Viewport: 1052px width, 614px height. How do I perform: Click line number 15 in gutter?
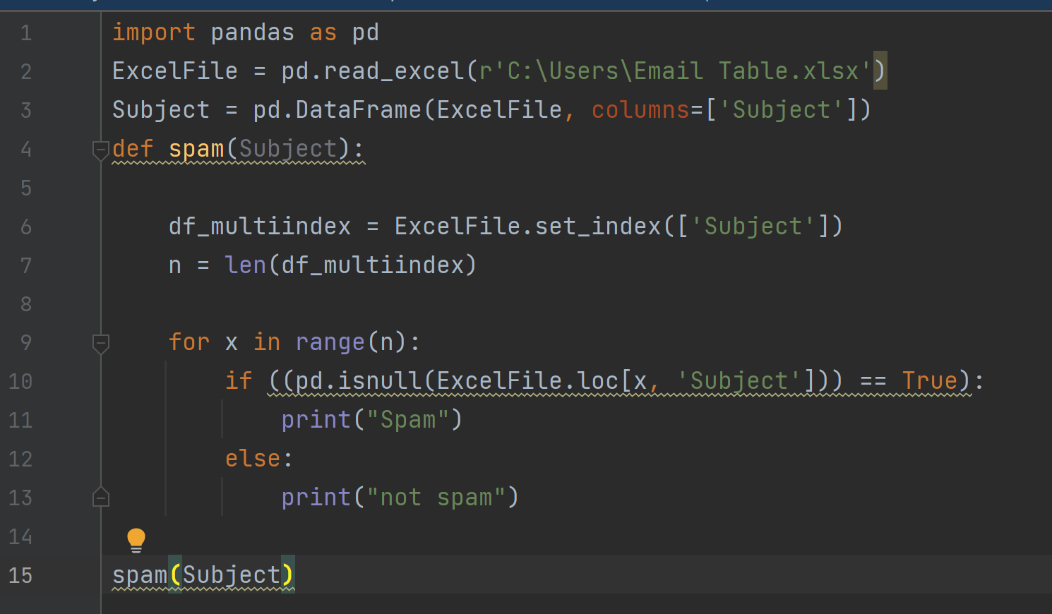(20, 576)
